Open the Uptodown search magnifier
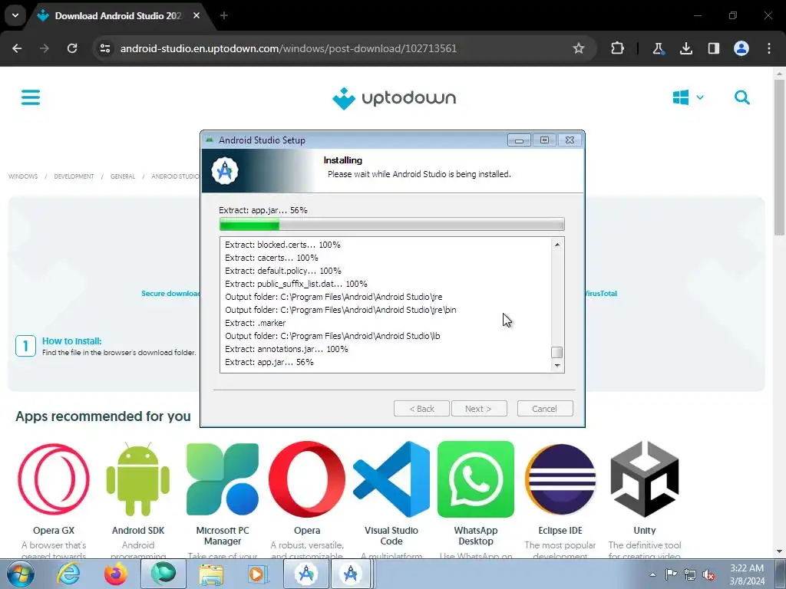 click(742, 97)
